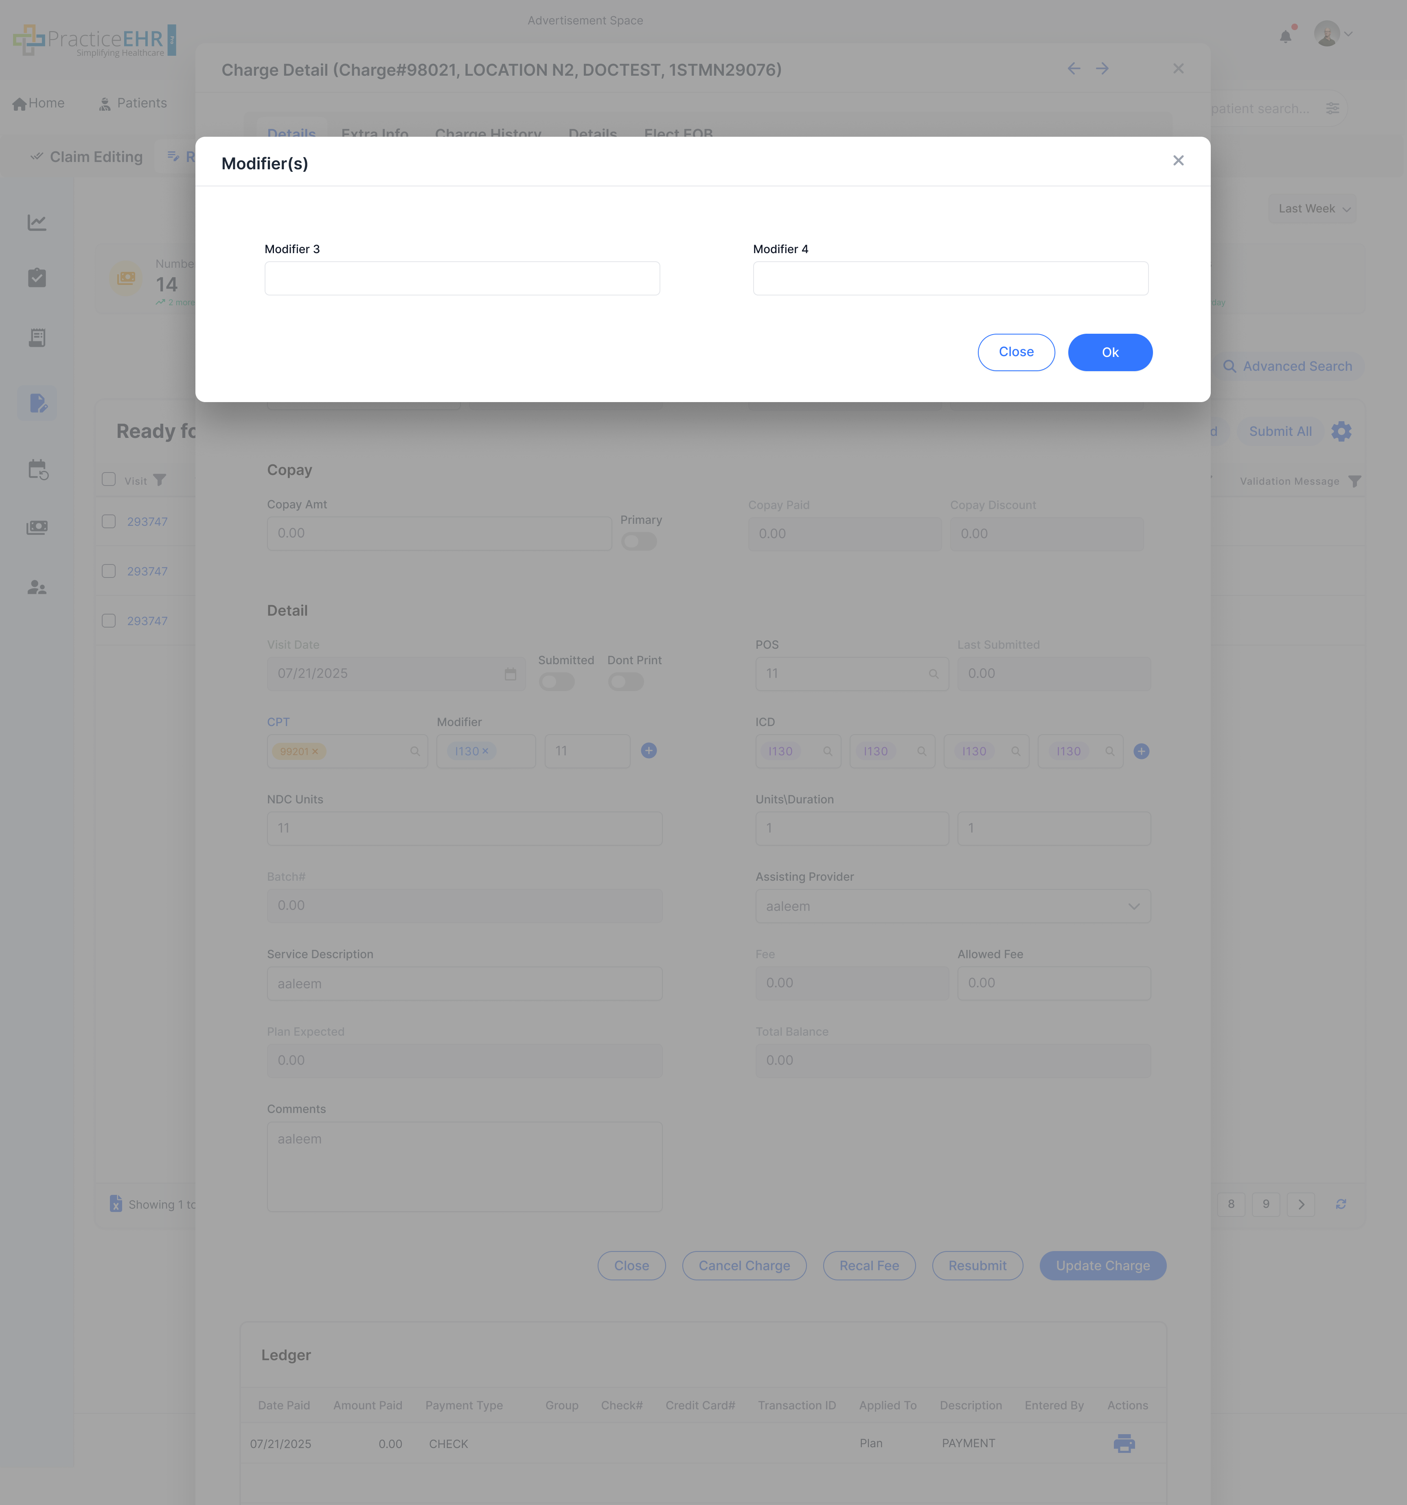Click the Modifier 4 input field
The image size is (1407, 1505).
(950, 279)
